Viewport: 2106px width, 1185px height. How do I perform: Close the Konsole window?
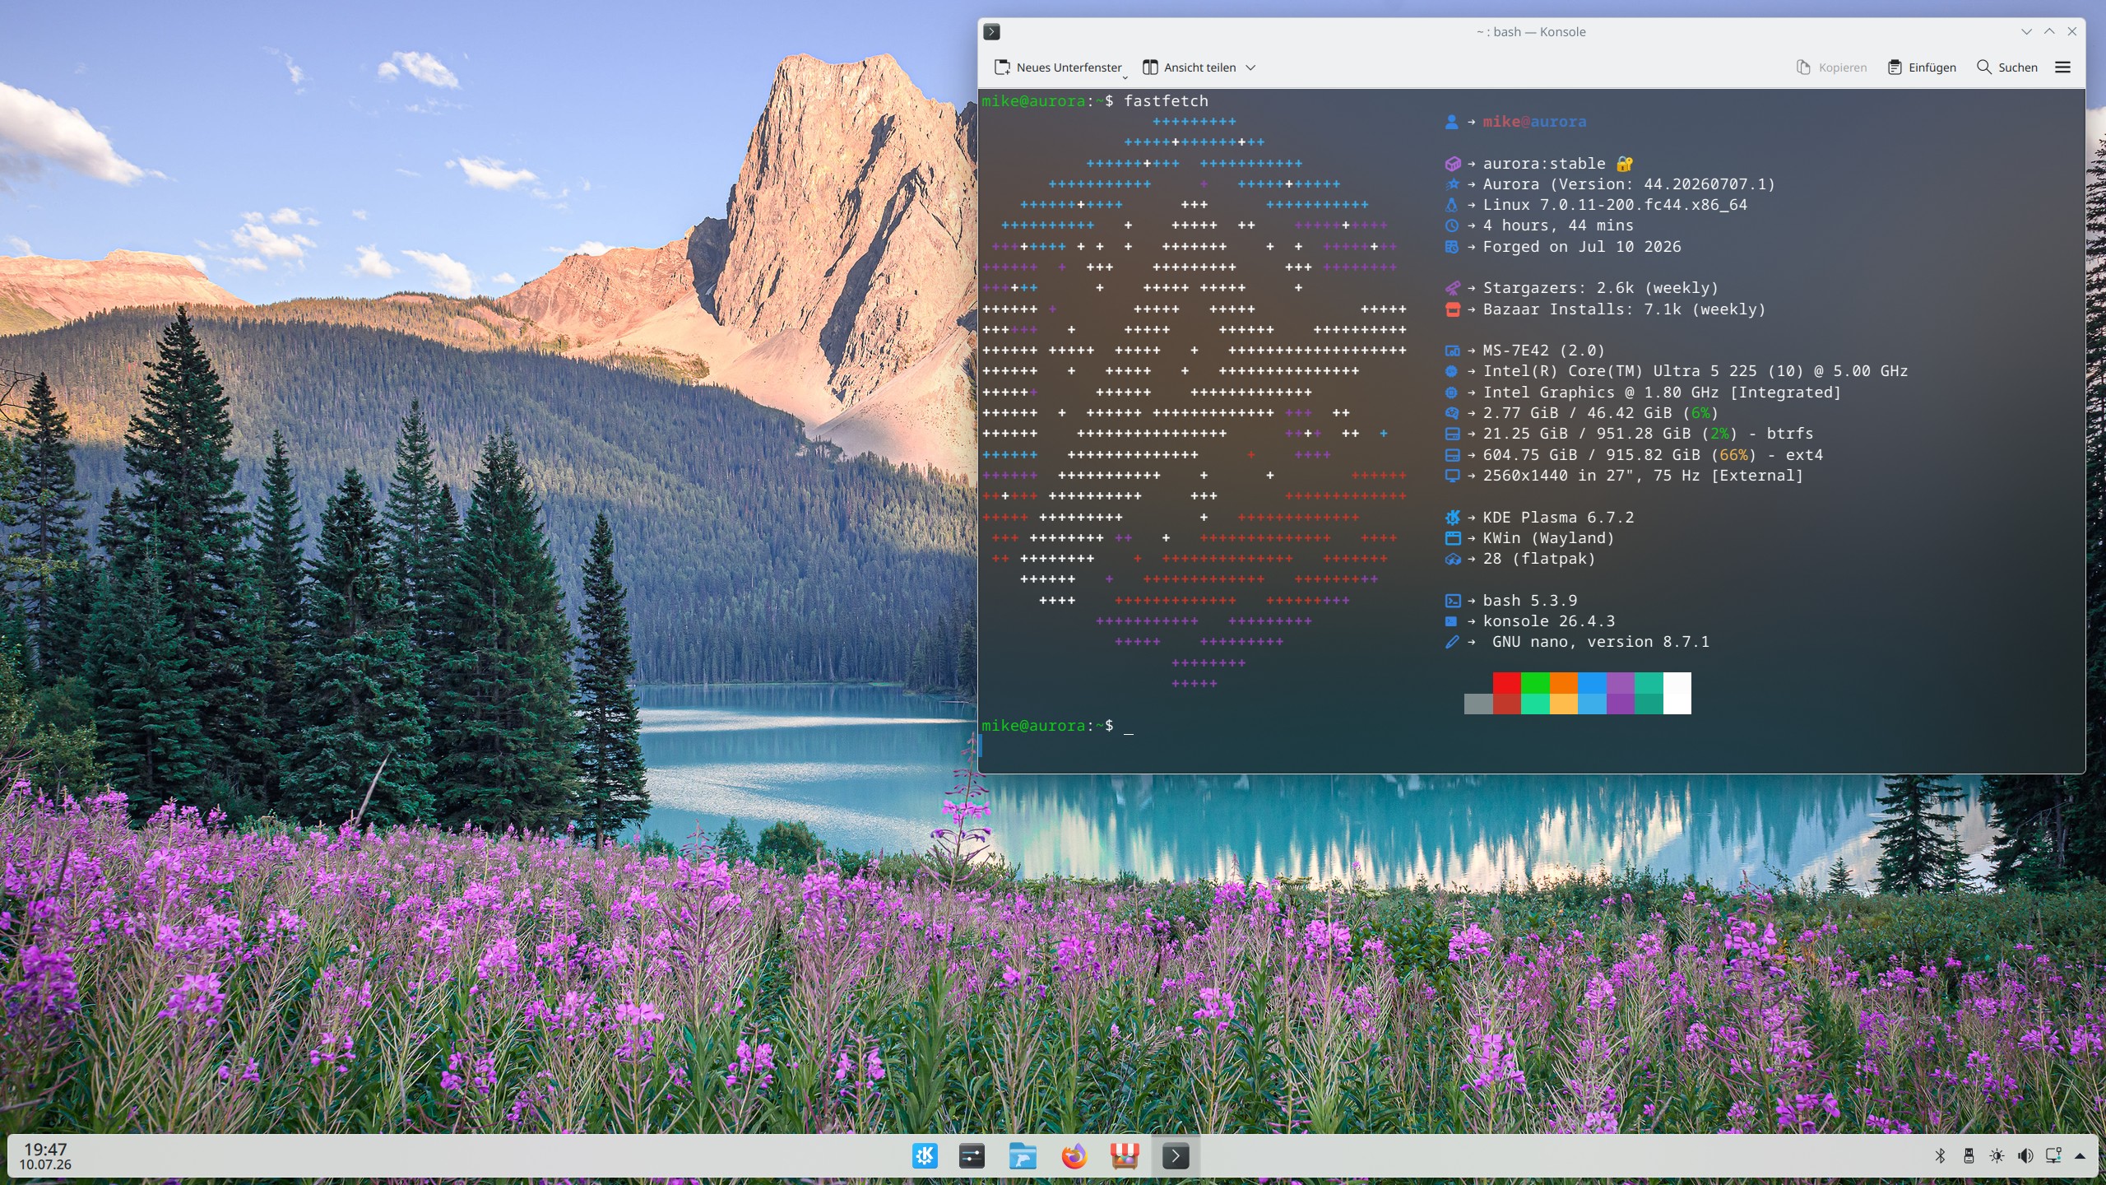click(2072, 32)
